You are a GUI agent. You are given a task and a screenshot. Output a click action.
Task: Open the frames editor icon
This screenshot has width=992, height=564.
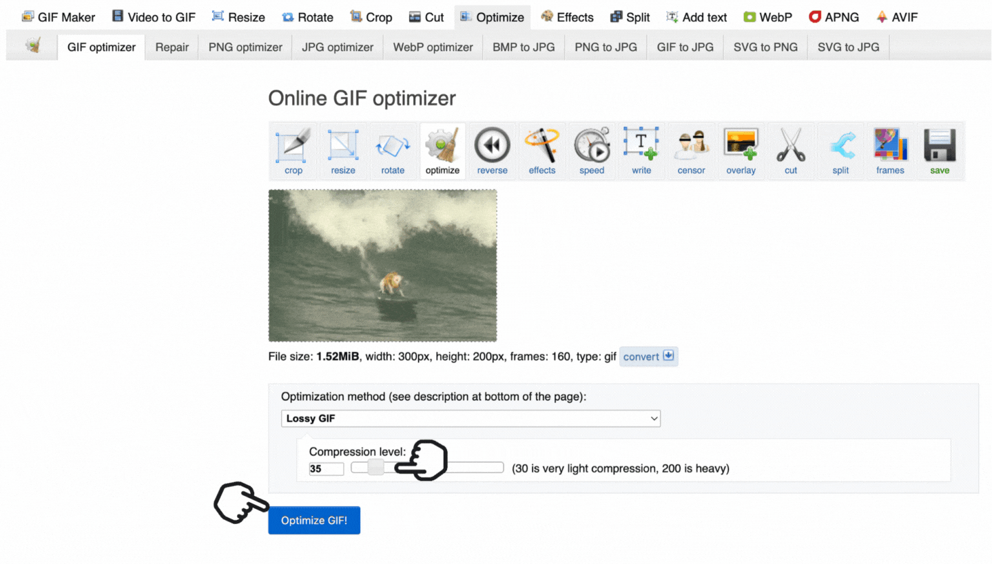[x=890, y=151]
